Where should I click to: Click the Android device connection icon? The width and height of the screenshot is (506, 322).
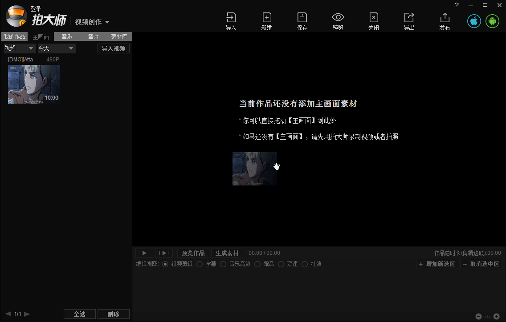click(x=492, y=21)
